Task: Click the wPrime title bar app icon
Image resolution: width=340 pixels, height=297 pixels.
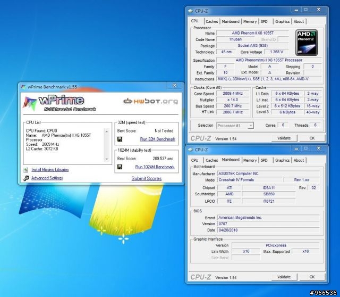Action: [x=23, y=87]
